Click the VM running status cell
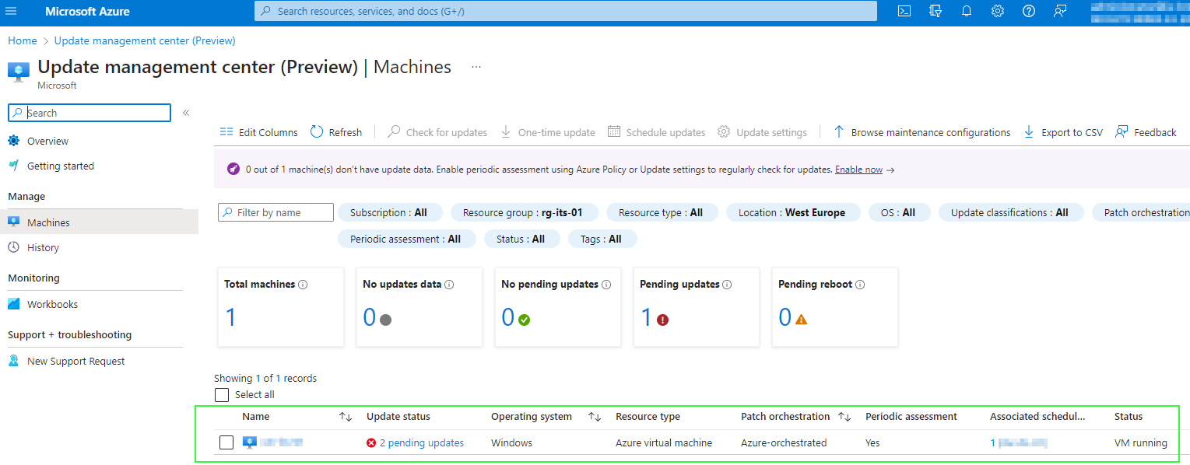Screen dimensions: 1190x465 pos(1141,442)
